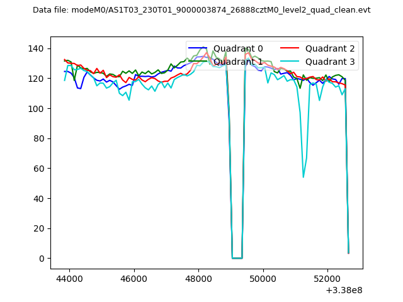Click the cyan curve's dip minimum near 51000
Viewport: 403px width, 302px height.
(303, 177)
